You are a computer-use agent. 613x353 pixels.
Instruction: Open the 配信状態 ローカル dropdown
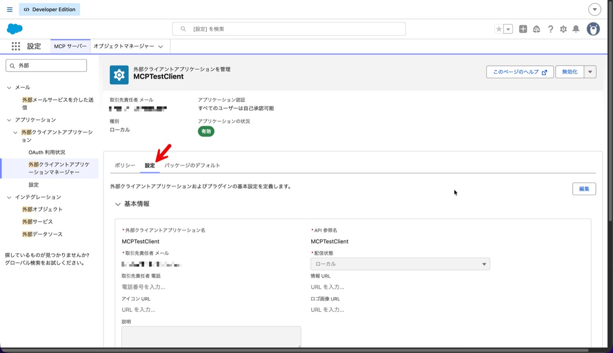[x=400, y=264]
